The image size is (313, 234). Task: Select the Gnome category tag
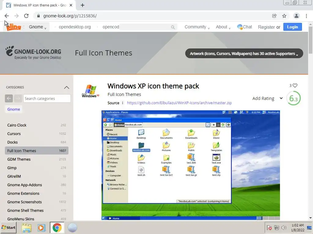[13, 109]
